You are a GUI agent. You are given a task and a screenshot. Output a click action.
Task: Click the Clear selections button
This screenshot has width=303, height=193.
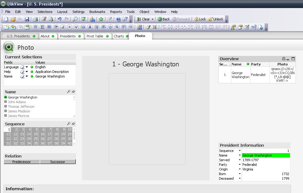point(143,19)
